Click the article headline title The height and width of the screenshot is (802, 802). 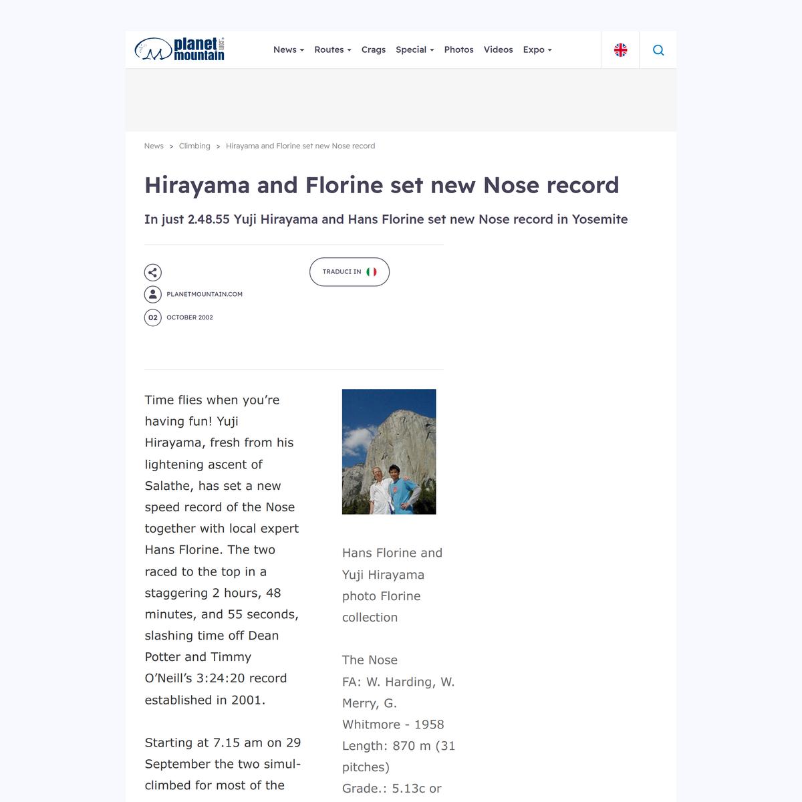click(x=382, y=185)
